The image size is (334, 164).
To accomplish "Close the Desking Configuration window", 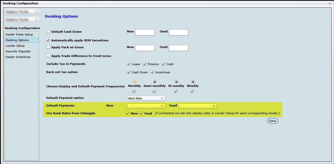I will (329, 4).
